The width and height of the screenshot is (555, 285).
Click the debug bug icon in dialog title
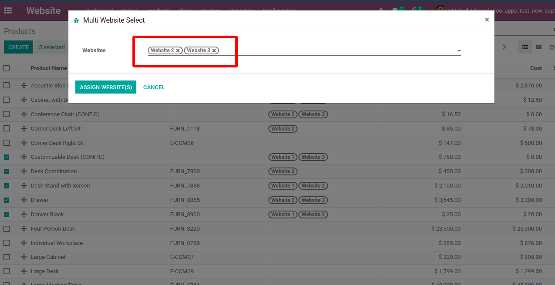pyautogui.click(x=77, y=20)
